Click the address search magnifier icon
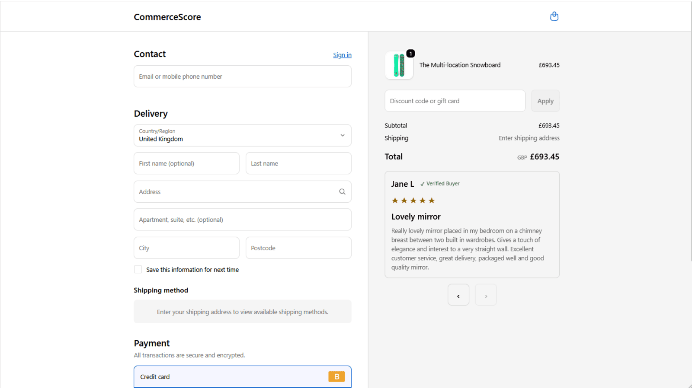This screenshot has height=389, width=692. [x=342, y=191]
